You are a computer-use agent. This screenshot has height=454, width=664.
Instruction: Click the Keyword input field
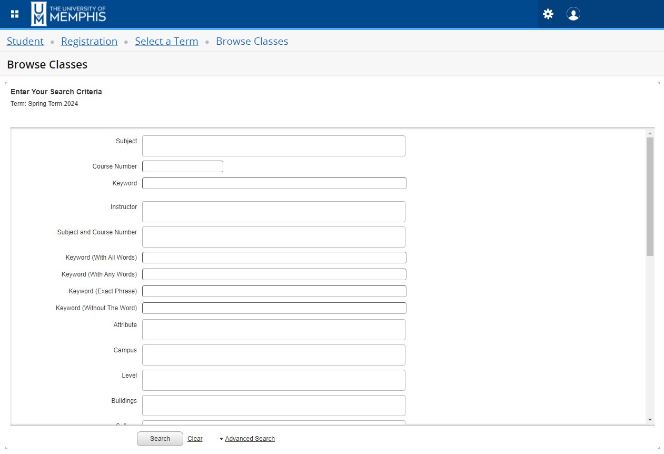click(274, 183)
